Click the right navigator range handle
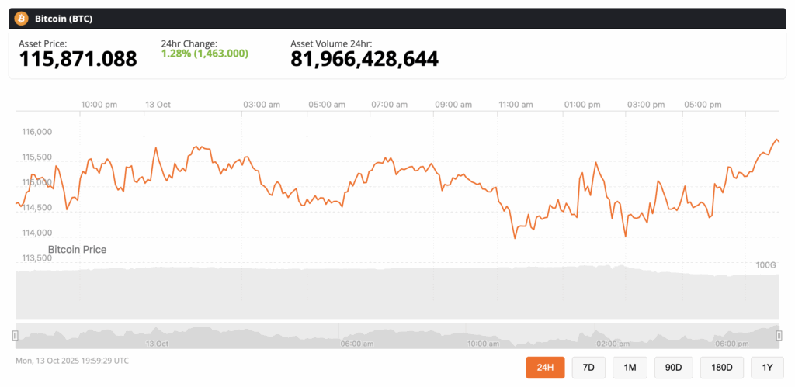 coord(779,336)
